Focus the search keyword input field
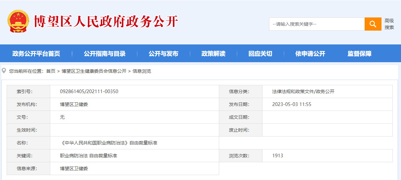The image size is (401, 180). (x=316, y=24)
